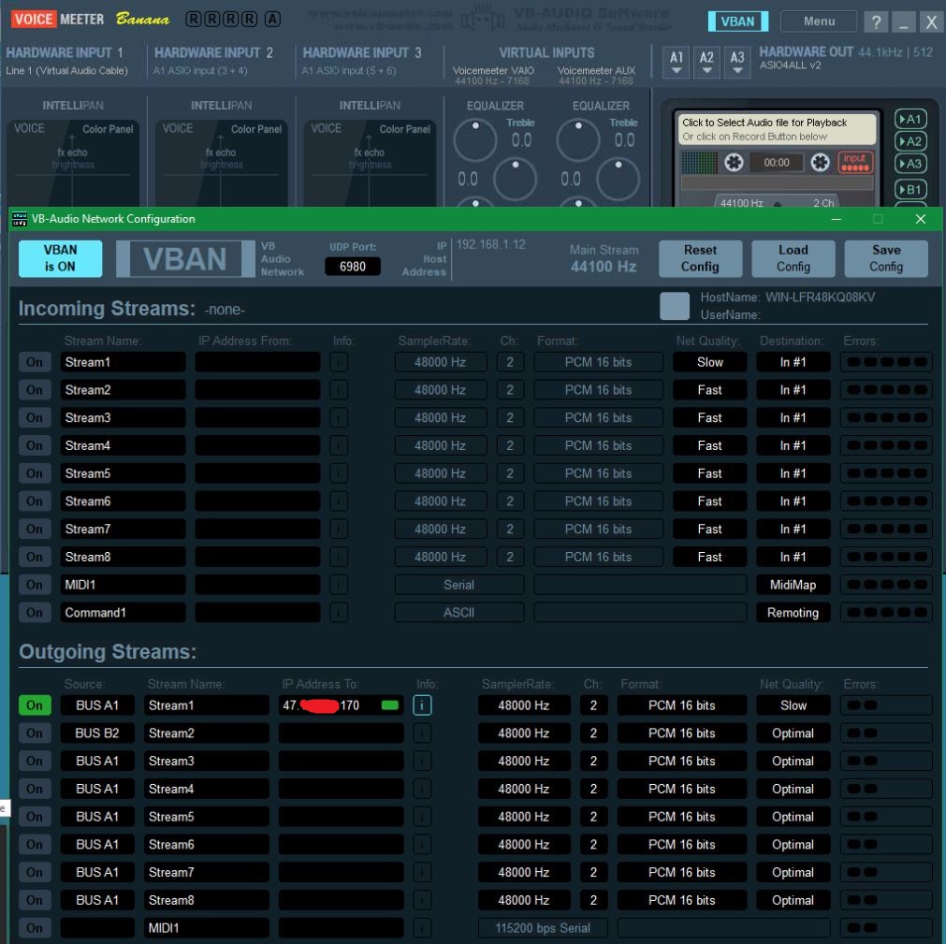Click the identity square next to HostName
Viewport: 946px width, 944px height.
click(675, 306)
